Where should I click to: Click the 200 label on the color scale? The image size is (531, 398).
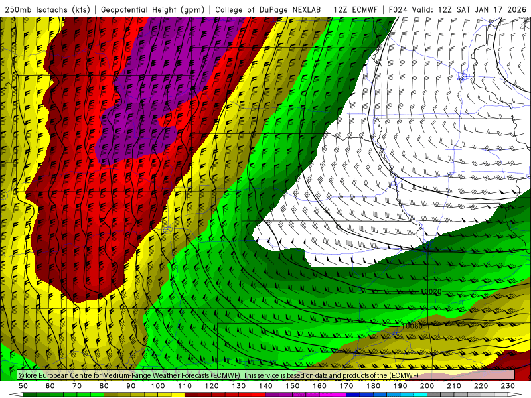427,386
